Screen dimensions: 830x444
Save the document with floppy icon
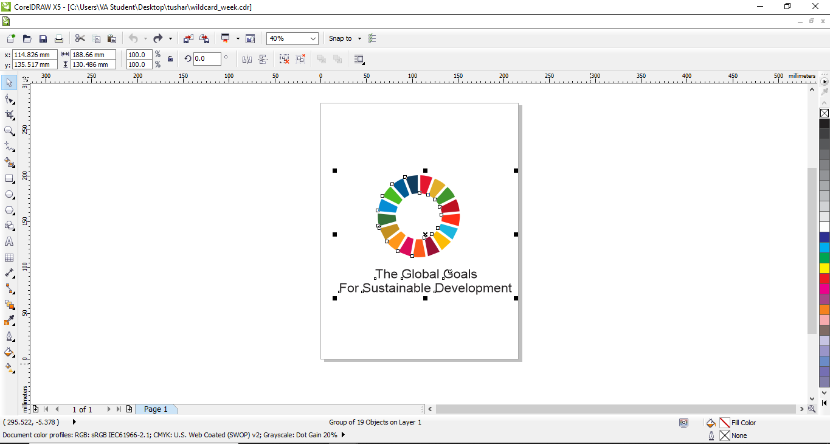pos(43,38)
